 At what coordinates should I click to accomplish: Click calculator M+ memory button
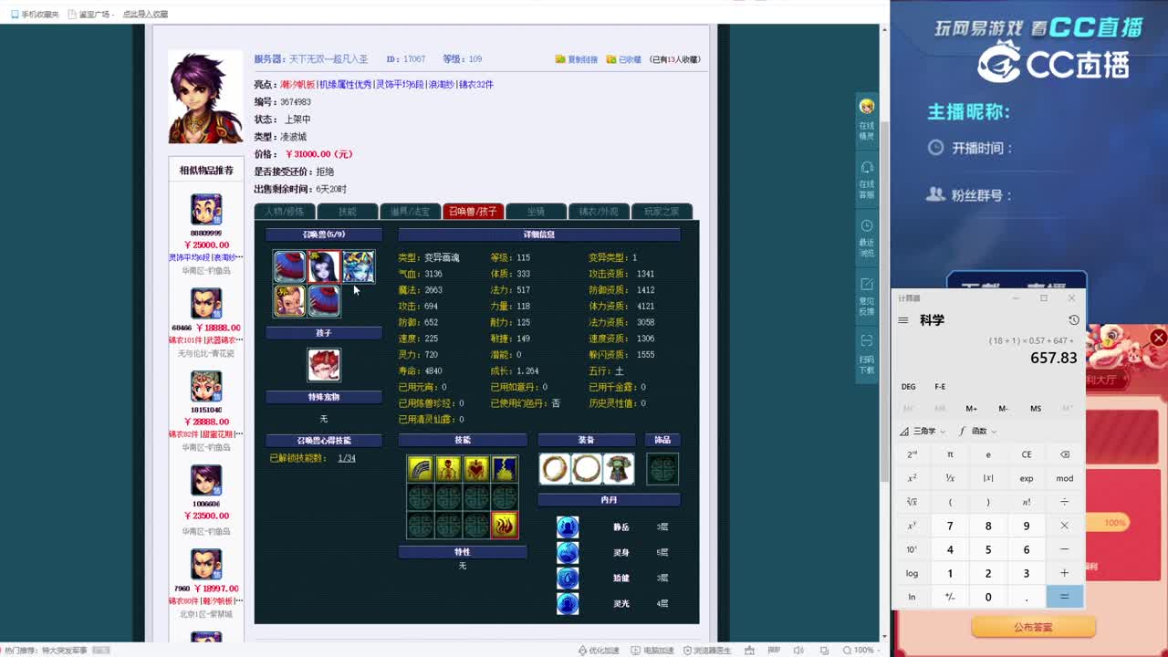pyautogui.click(x=971, y=409)
